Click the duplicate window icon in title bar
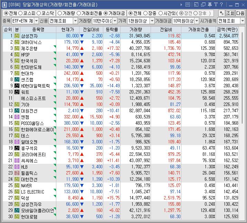Screen dimensions: 247x223 pos(203,5)
